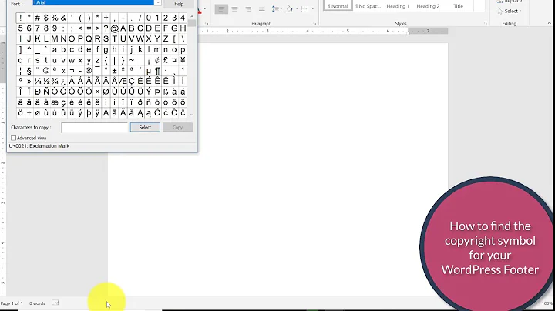The width and height of the screenshot is (555, 311).
Task: Open line and paragraph spacing options
Action: [275, 9]
